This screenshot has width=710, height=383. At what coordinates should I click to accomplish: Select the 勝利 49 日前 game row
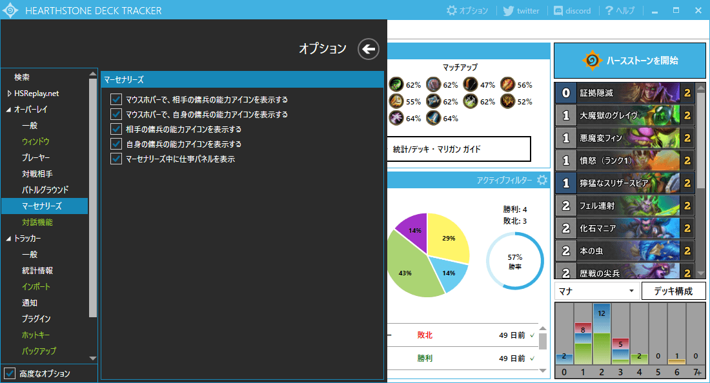point(463,358)
